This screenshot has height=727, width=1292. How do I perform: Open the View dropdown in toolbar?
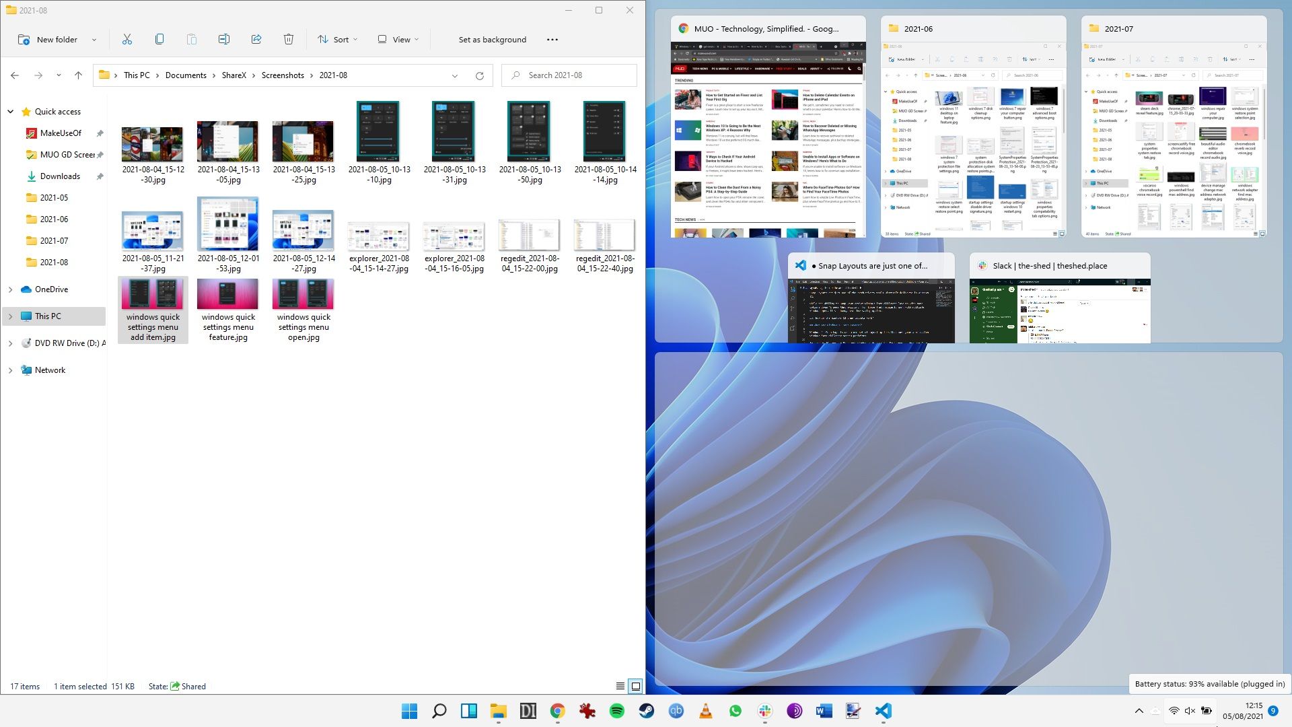pyautogui.click(x=400, y=39)
